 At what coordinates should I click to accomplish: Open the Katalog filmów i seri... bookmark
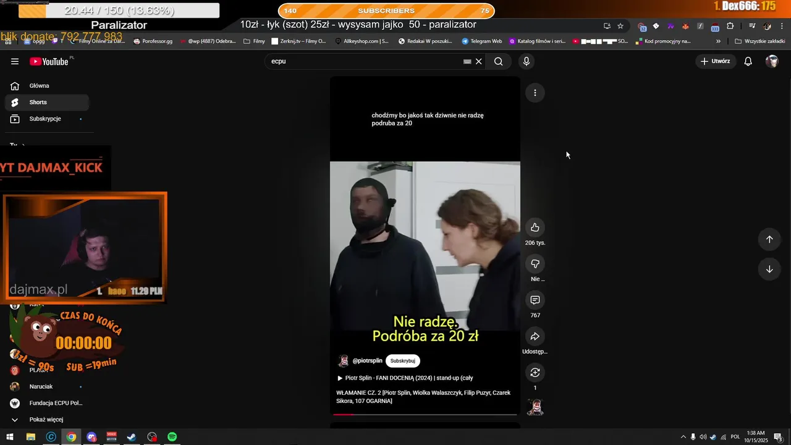point(537,41)
